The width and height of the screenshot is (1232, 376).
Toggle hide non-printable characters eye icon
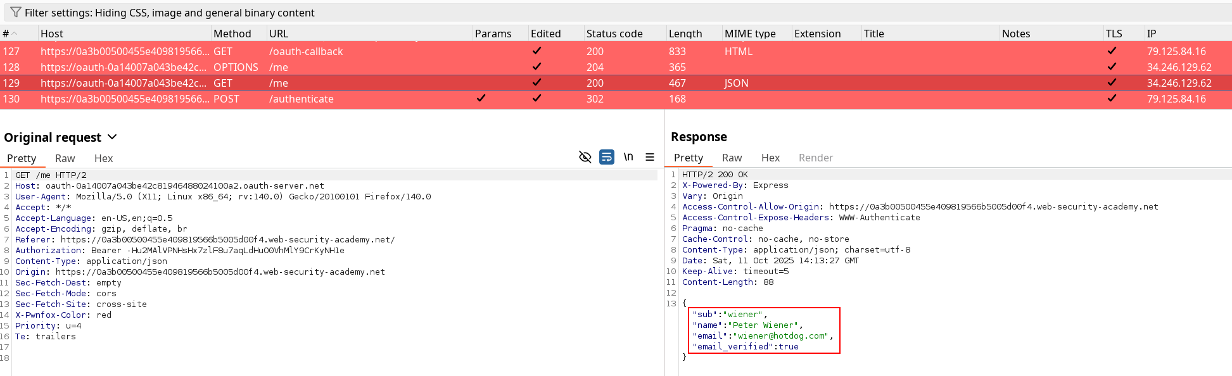tap(585, 157)
